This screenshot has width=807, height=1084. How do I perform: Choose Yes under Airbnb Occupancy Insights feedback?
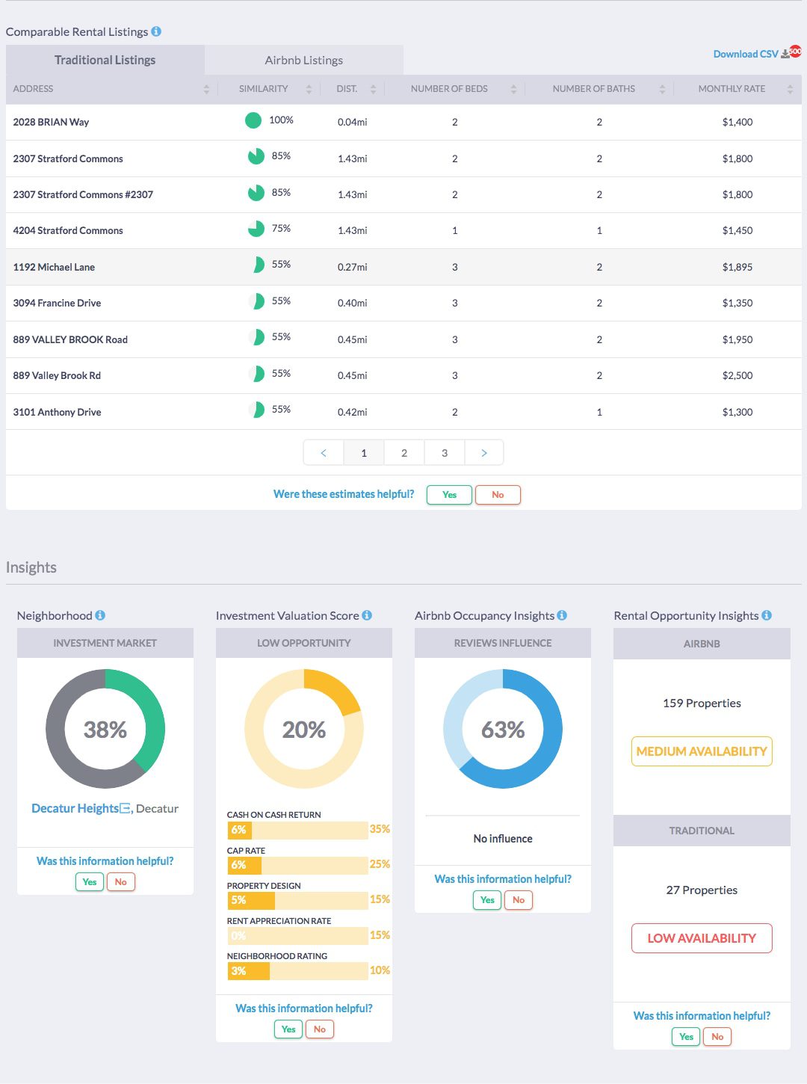point(487,900)
